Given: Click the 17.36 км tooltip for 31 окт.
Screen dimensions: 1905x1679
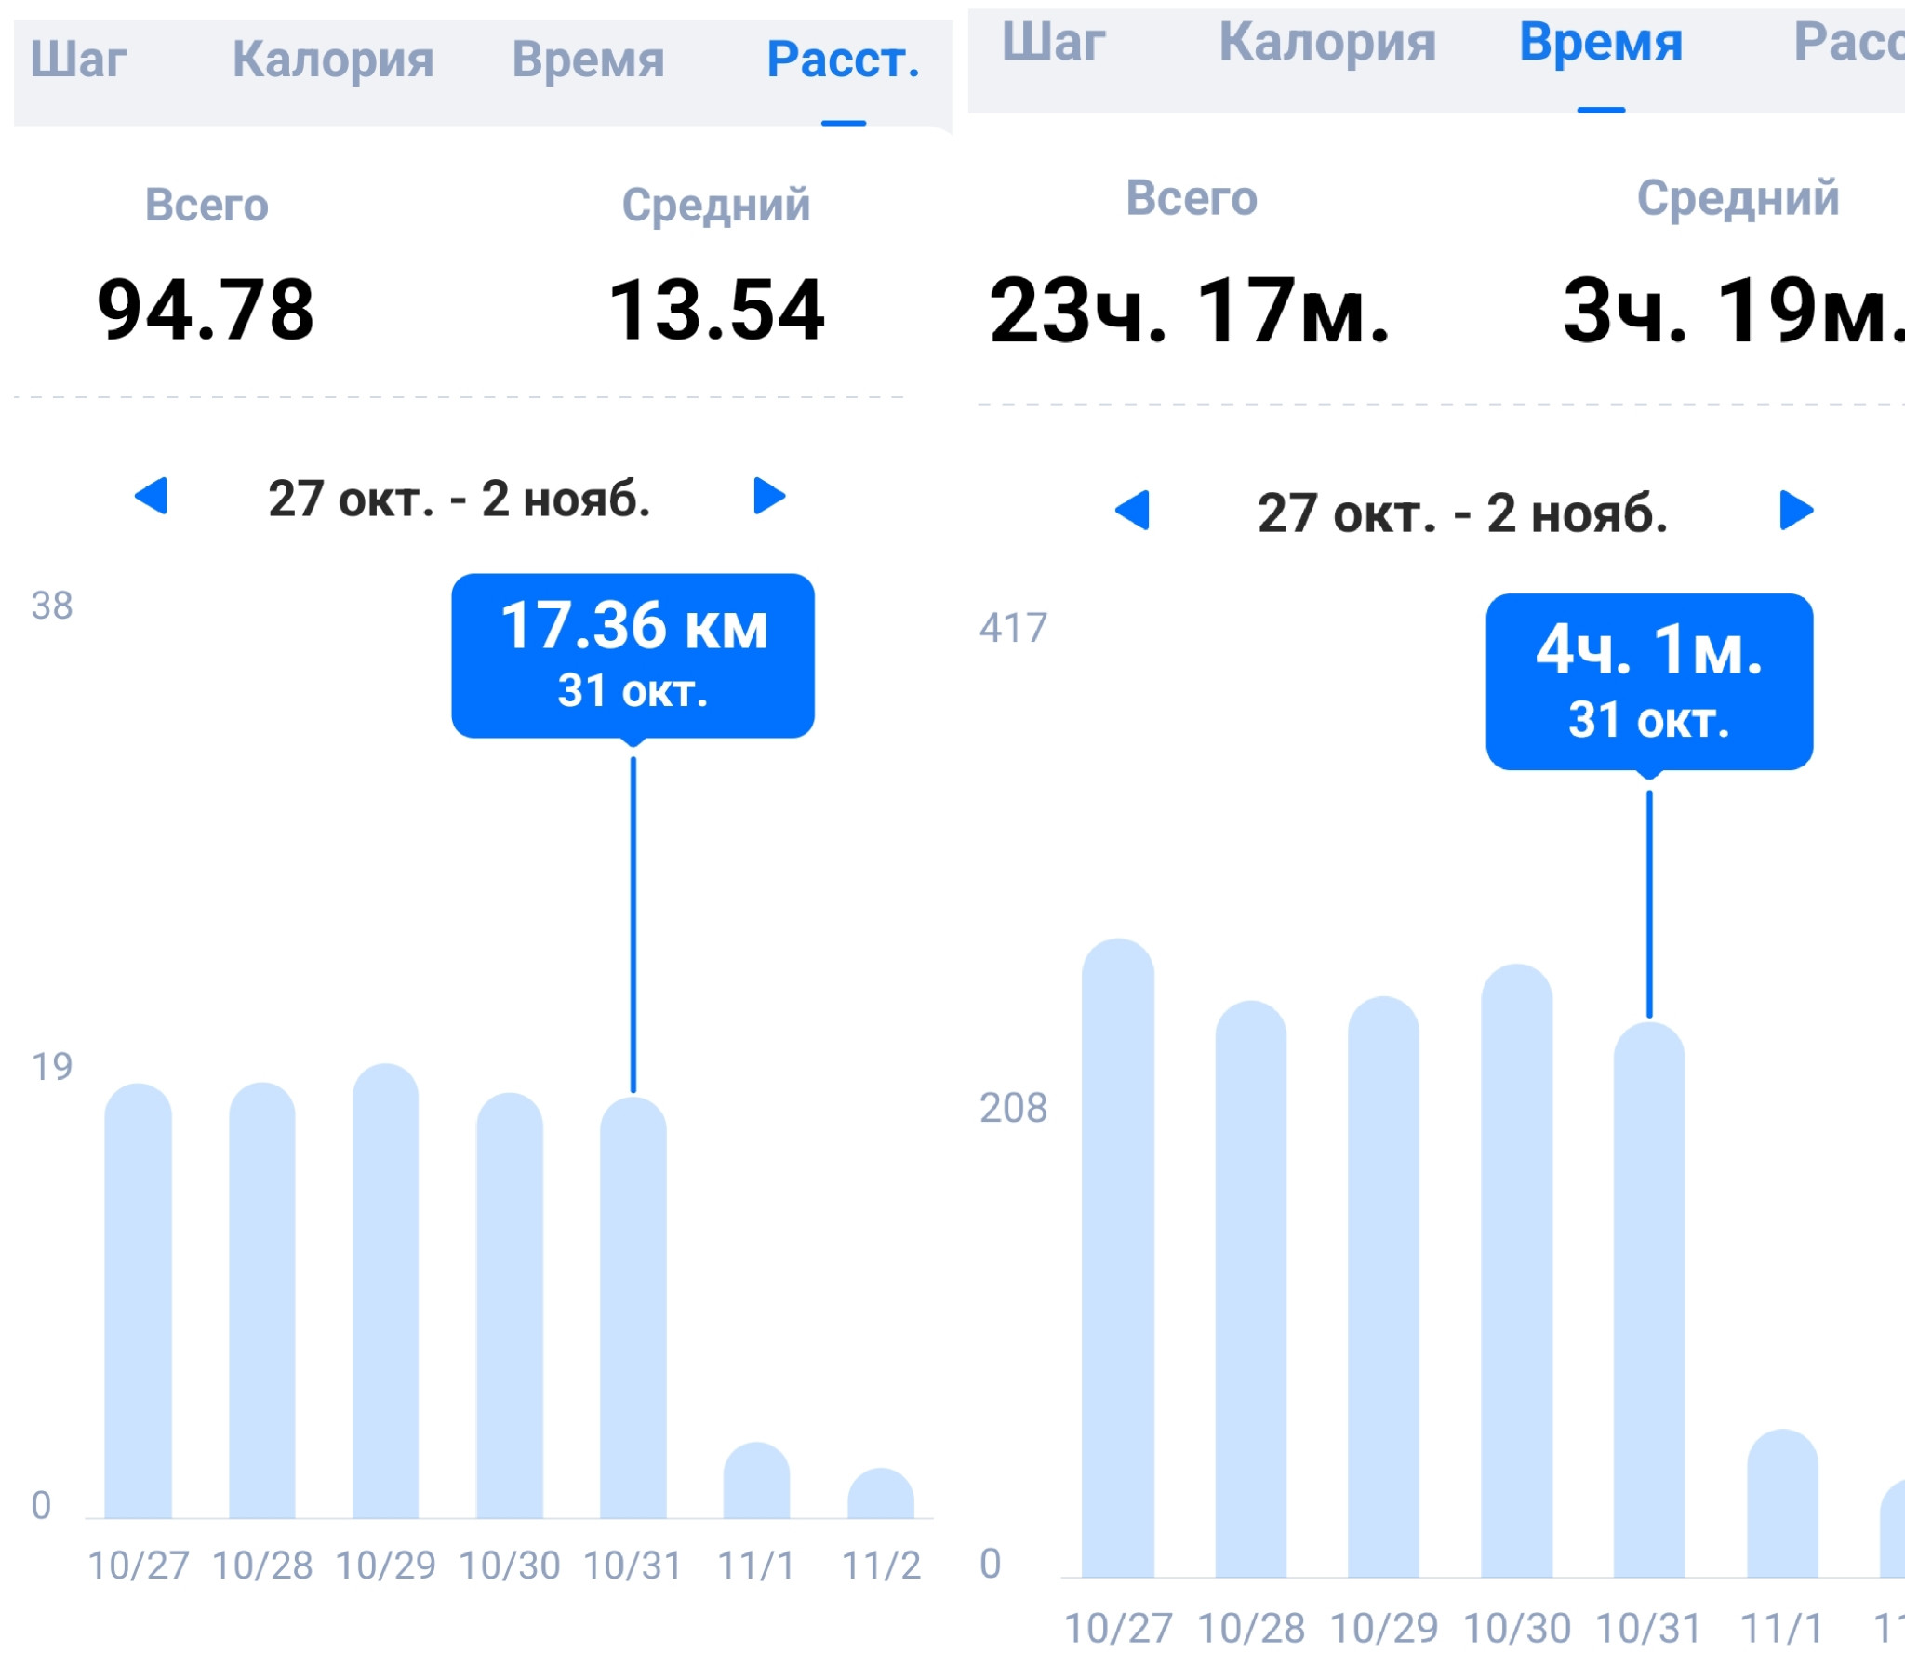Looking at the screenshot, I should point(633,656).
